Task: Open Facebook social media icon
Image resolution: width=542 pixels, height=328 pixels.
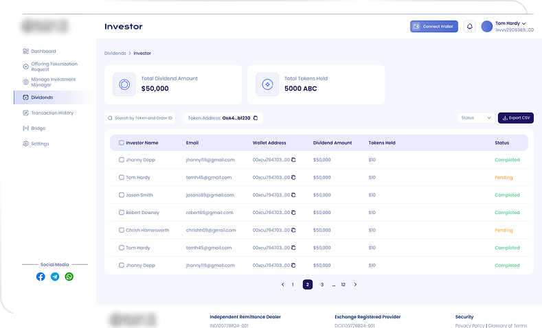Action: click(x=41, y=277)
